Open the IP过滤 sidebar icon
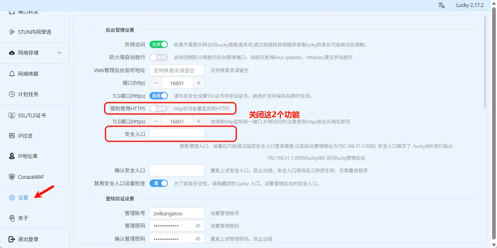The image size is (497, 248). tap(12, 136)
